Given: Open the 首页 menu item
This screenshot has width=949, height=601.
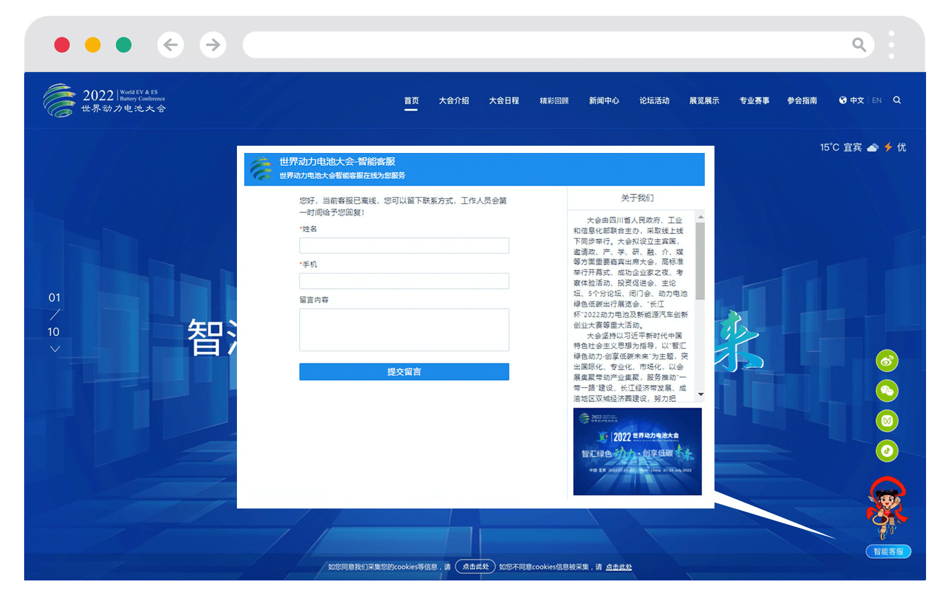Looking at the screenshot, I should pyautogui.click(x=411, y=100).
